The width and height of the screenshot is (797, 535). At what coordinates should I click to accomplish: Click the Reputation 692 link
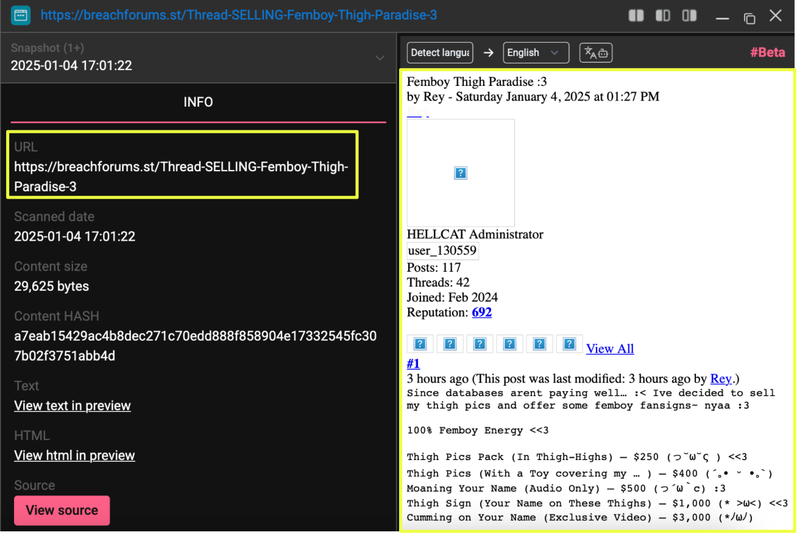tap(481, 313)
